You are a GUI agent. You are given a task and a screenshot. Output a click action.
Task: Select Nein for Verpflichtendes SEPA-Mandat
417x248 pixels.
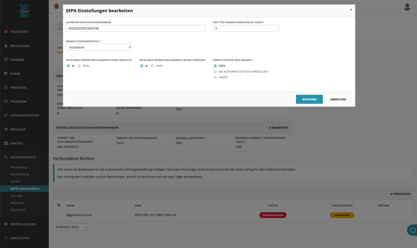(x=215, y=66)
